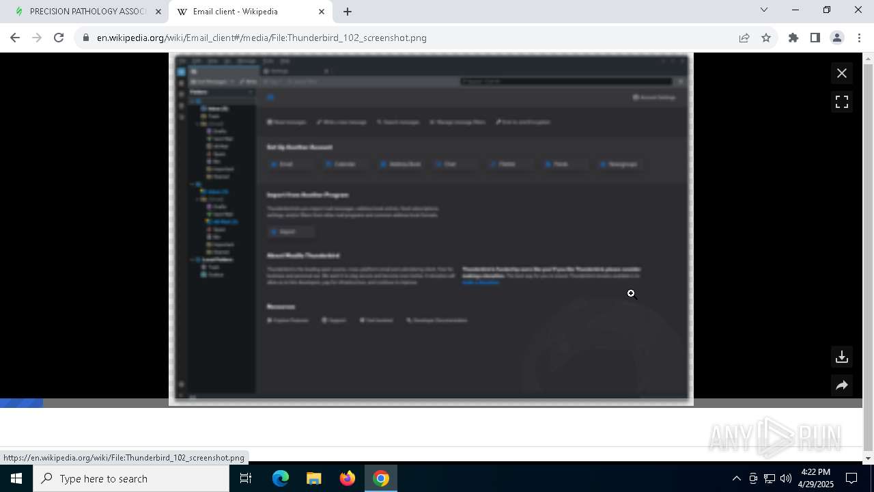The width and height of the screenshot is (874, 492).
Task: Open File Explorer from taskbar
Action: click(313, 478)
